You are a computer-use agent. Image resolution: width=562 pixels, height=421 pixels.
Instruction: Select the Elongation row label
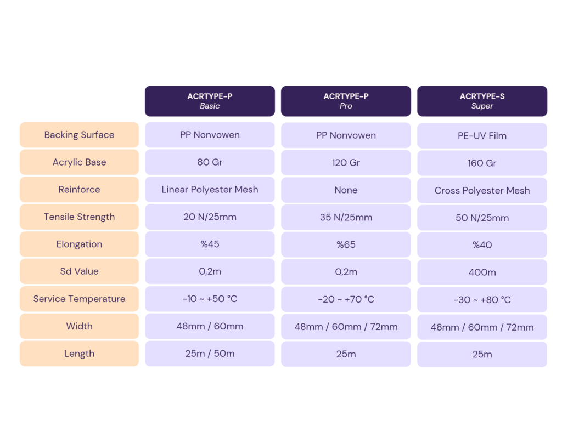[79, 244]
